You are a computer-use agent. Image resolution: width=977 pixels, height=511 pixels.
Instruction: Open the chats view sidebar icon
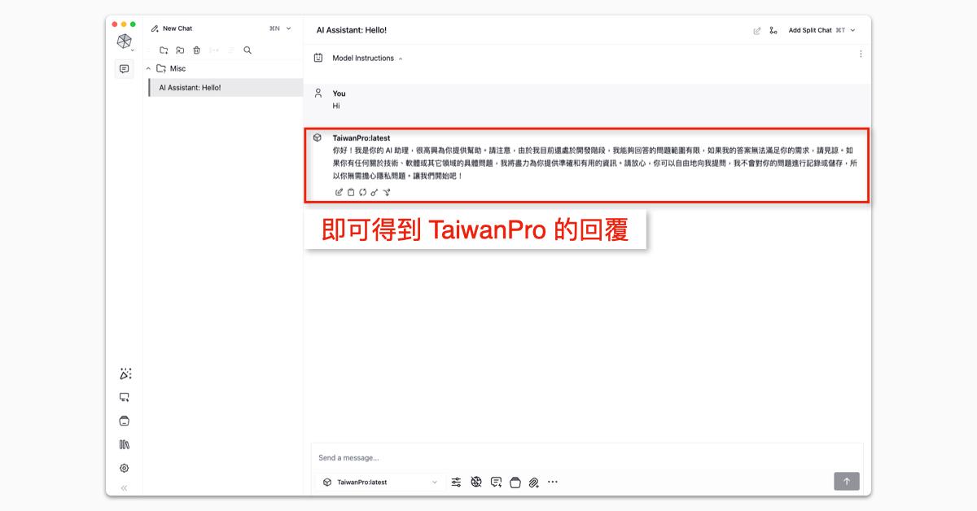[124, 69]
